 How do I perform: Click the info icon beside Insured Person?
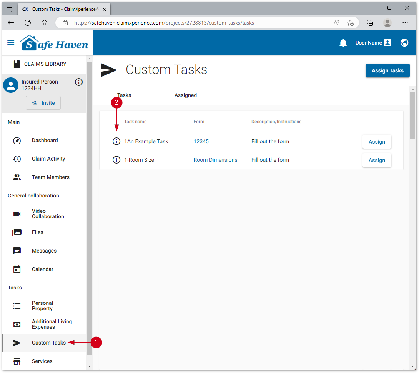pos(79,82)
